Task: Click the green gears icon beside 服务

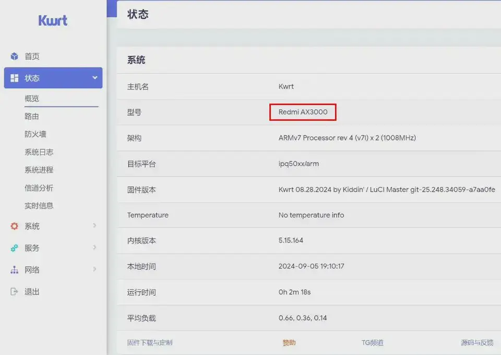Action: [x=15, y=248]
